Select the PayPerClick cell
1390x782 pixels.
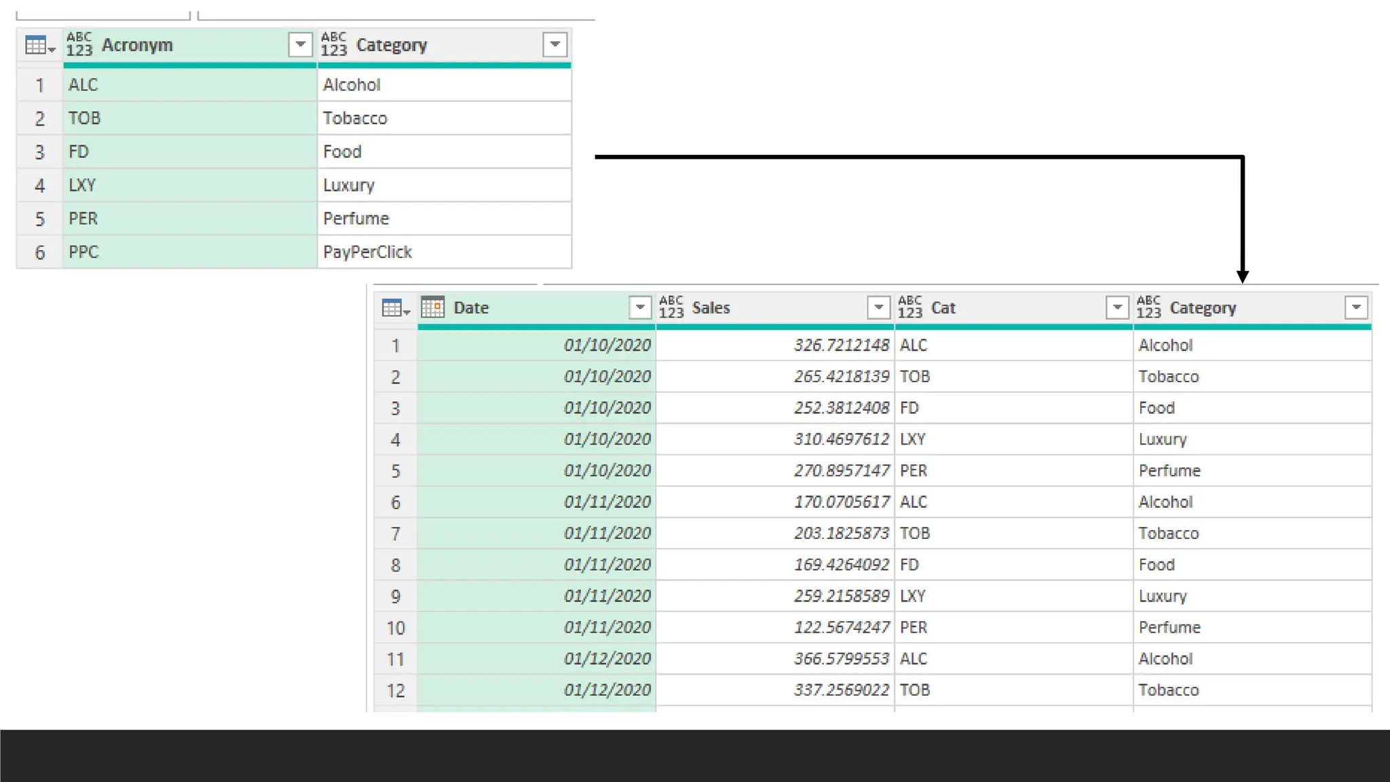(444, 252)
